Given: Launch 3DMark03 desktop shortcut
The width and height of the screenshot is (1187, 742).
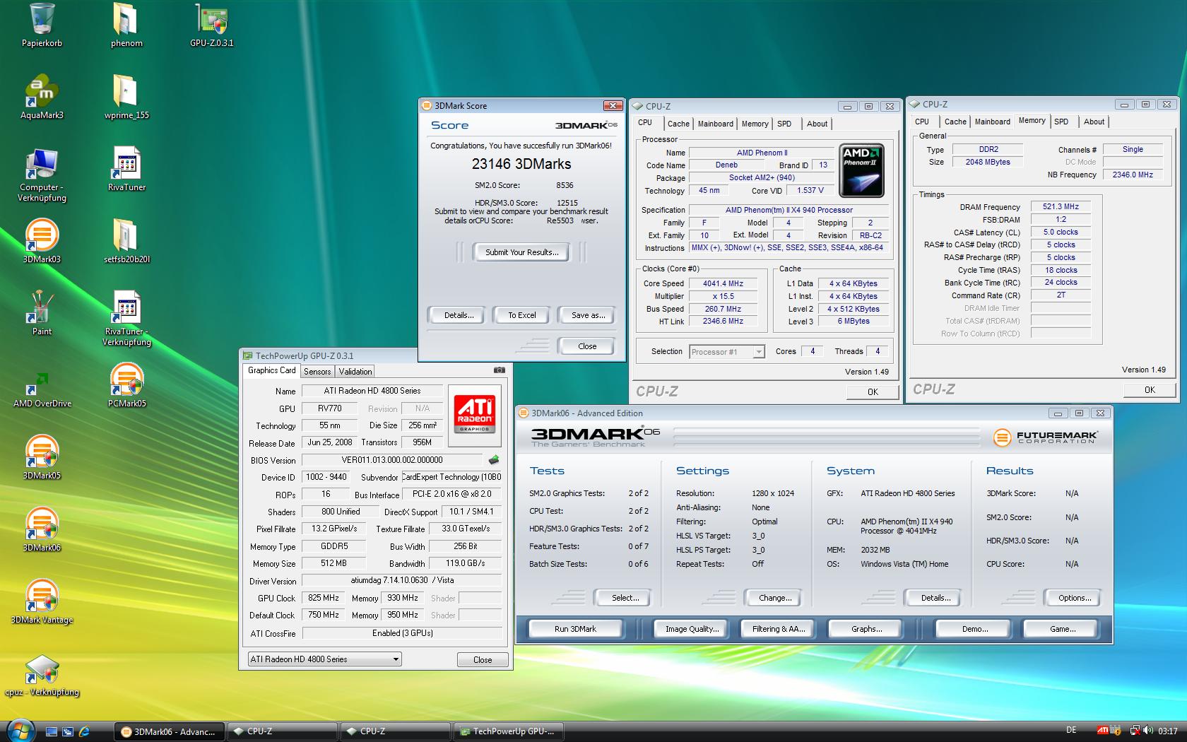Looking at the screenshot, I should click(42, 242).
